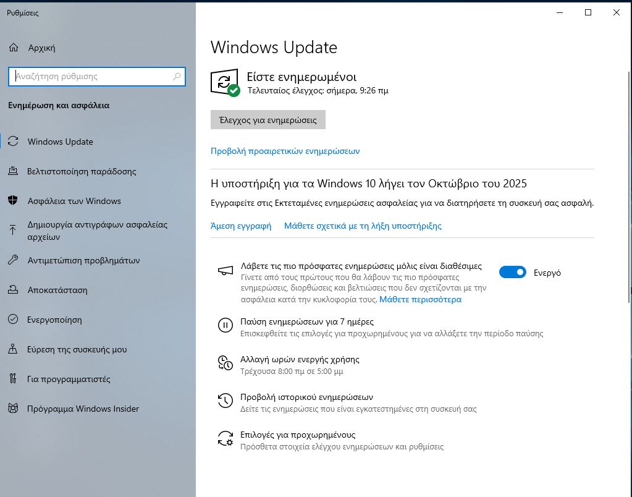Click the Είστε ενημερωμένοι status text
This screenshot has height=497, width=632.
point(301,77)
